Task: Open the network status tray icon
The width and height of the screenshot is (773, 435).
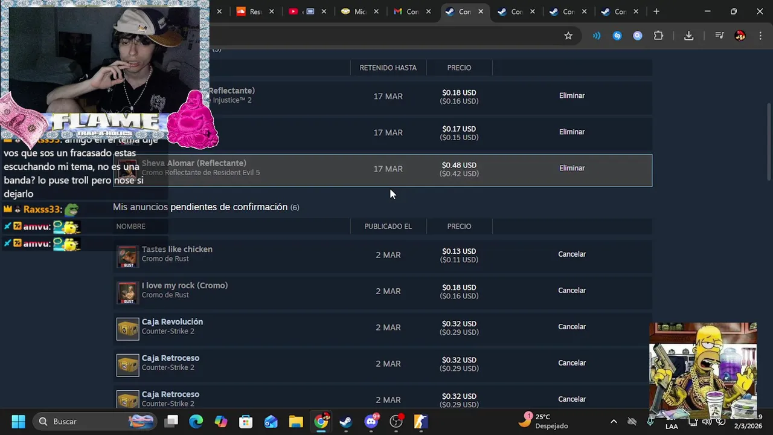Action: click(x=693, y=422)
